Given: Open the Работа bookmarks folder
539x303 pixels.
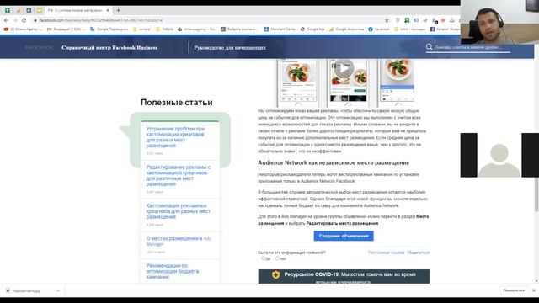Looking at the screenshot, I should (x=165, y=29).
